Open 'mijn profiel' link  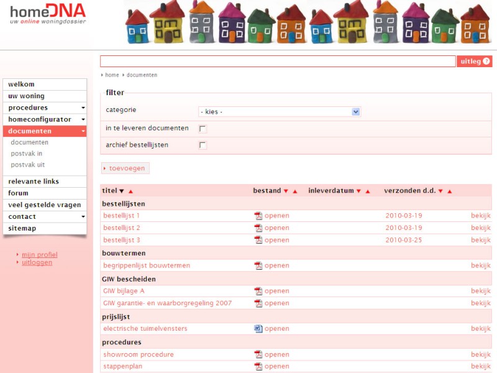coord(40,255)
